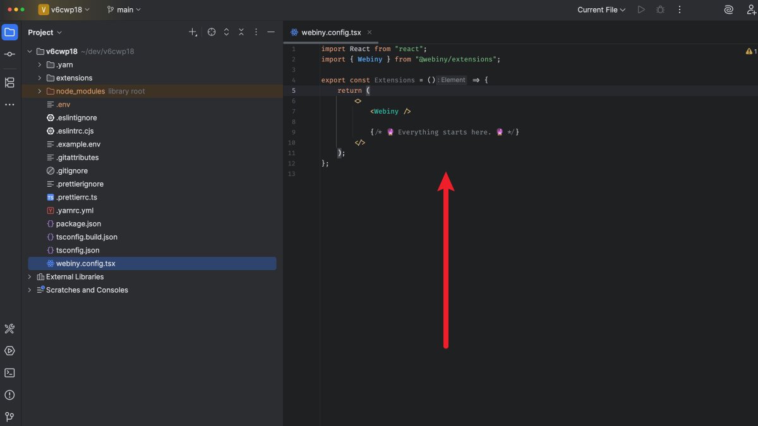Screen dimensions: 758x426
Task: Open the Problems tool window icon
Action: 9,394
